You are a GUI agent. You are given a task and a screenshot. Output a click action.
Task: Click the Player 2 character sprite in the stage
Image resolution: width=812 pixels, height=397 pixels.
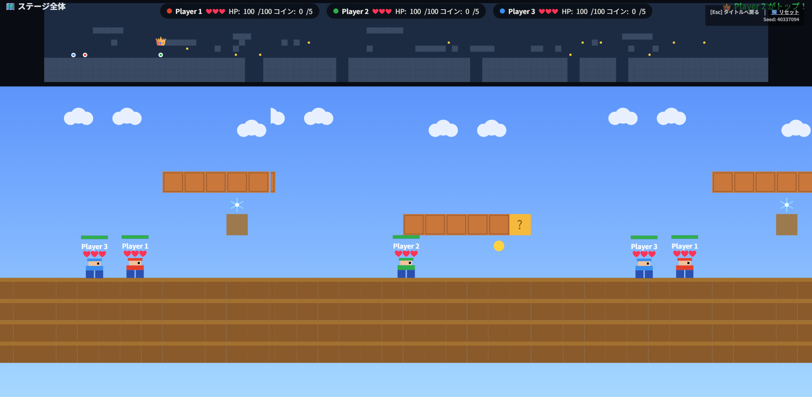[406, 268]
